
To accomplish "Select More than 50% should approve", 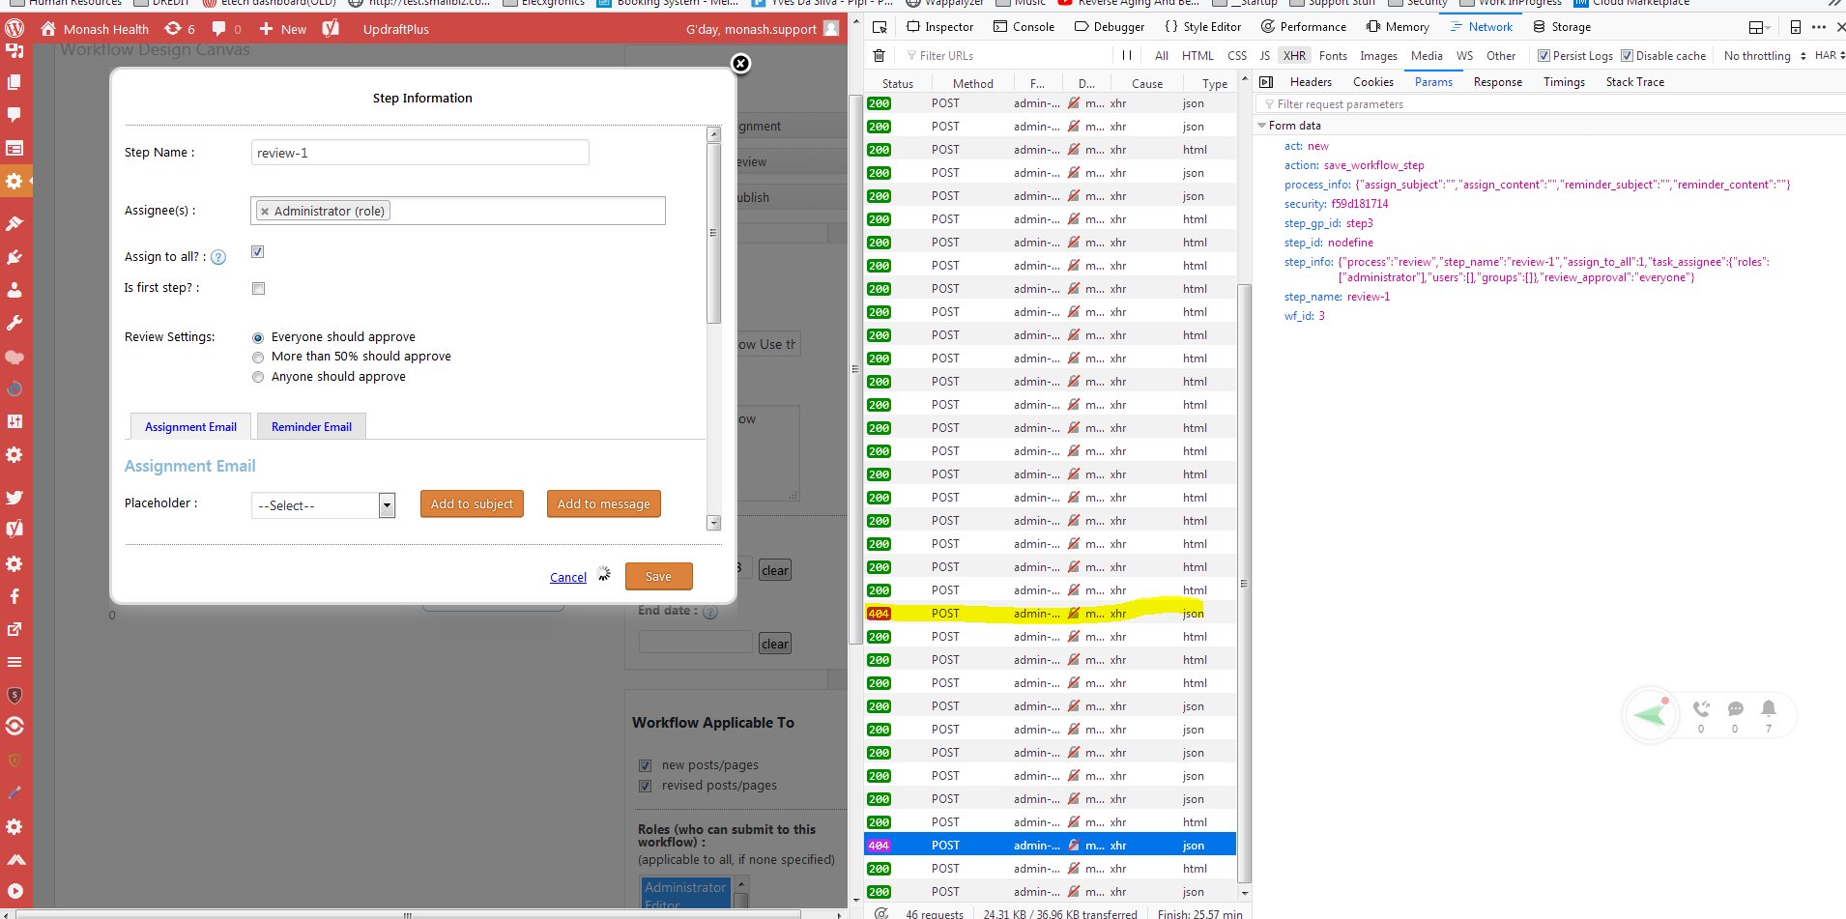I will [258, 358].
